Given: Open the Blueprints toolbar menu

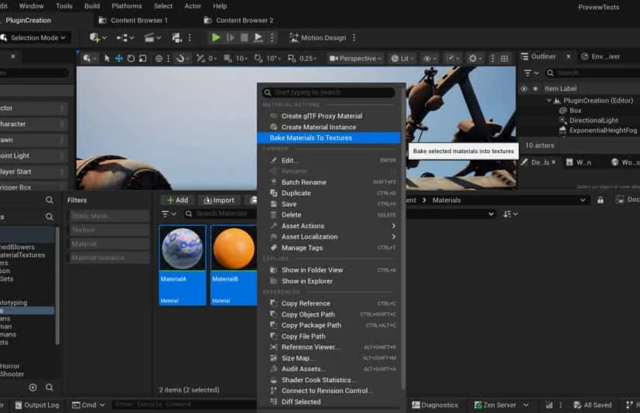Looking at the screenshot, I should 125,38.
